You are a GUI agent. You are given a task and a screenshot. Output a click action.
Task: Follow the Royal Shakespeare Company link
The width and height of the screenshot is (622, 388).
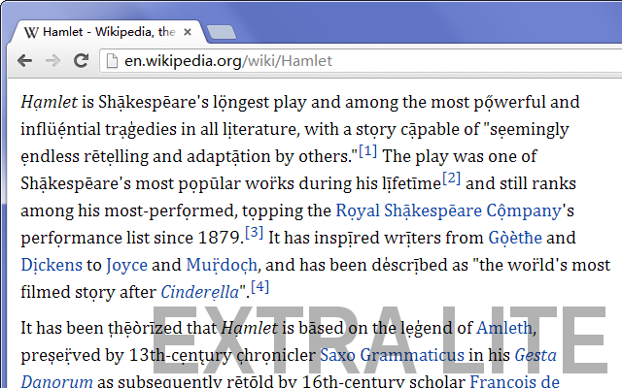pos(449,211)
